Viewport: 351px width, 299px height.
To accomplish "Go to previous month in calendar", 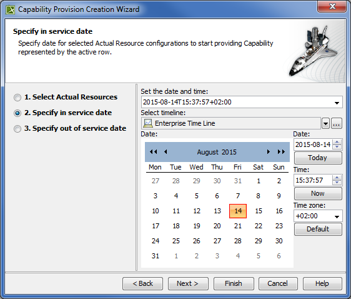I will tap(166, 152).
